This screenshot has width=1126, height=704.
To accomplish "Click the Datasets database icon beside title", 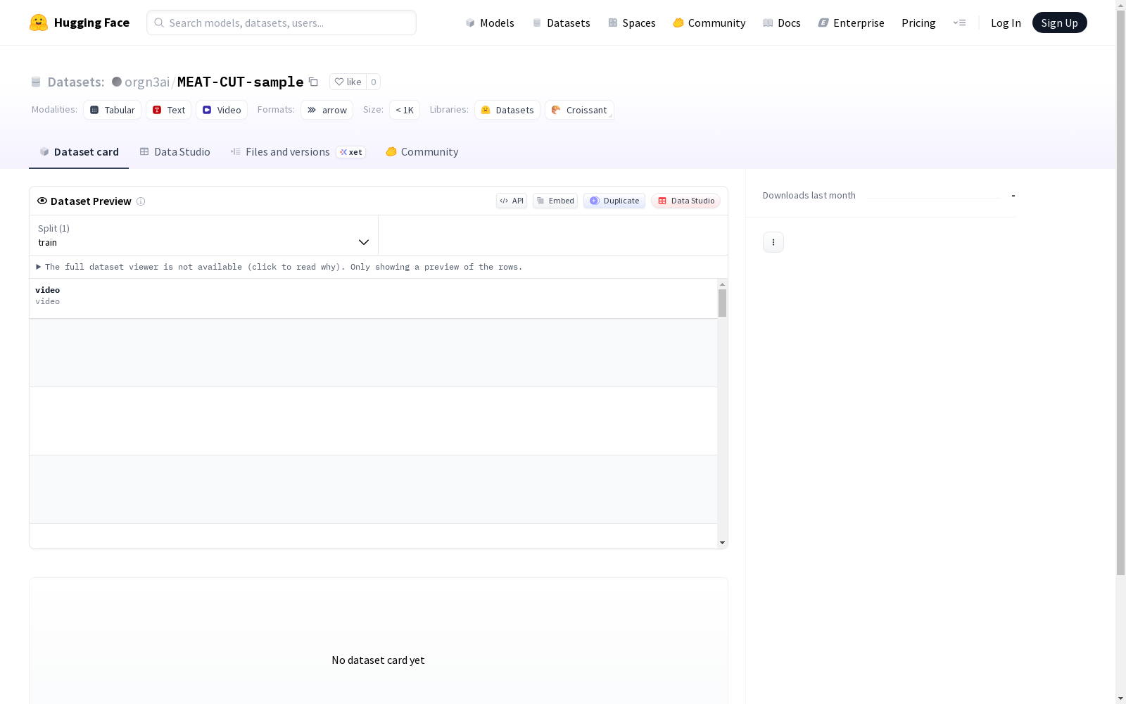I will tap(36, 82).
